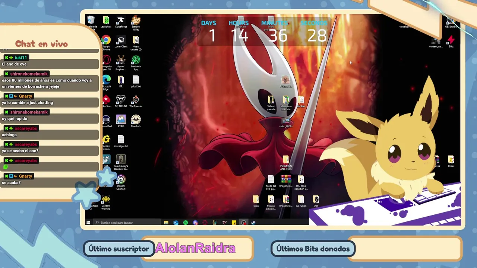Screen dimensions: 477x268
Task: Open the Musica edicion folder
Action: click(271, 203)
